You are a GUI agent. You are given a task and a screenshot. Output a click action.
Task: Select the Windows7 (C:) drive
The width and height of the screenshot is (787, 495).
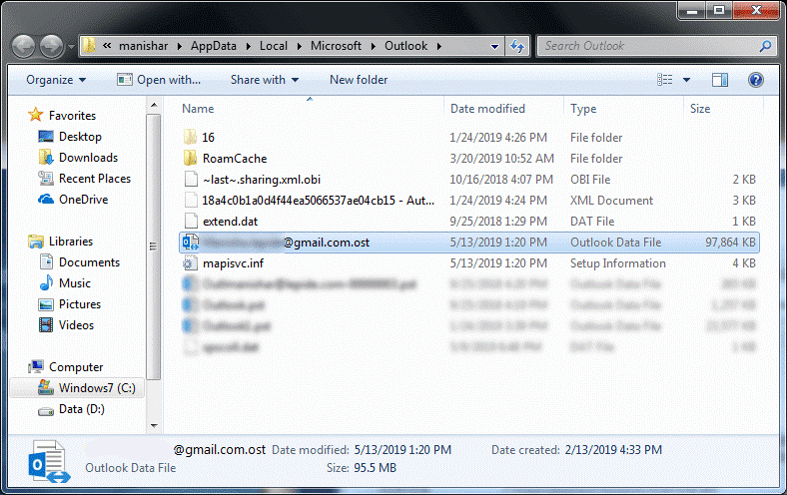pos(97,388)
